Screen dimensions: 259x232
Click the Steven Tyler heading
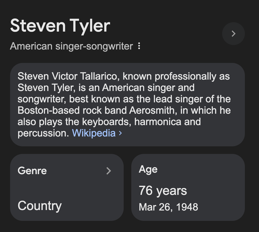click(x=60, y=26)
